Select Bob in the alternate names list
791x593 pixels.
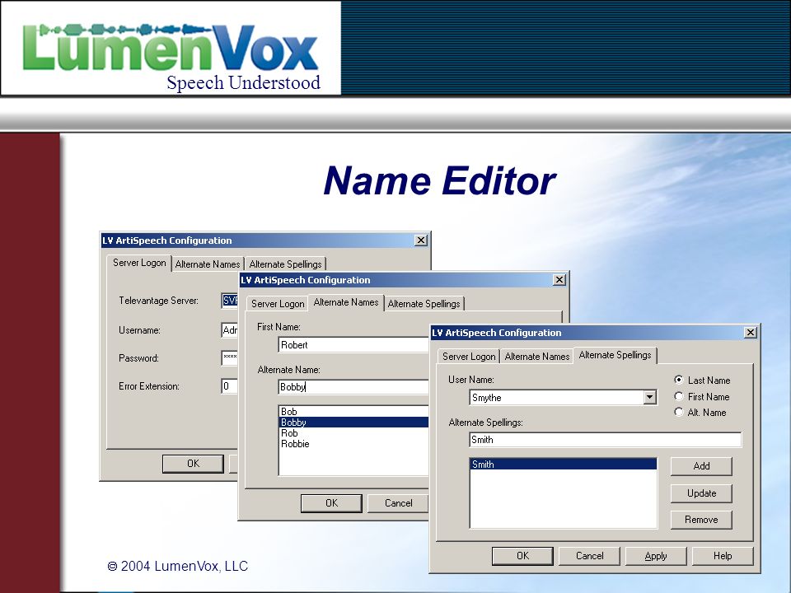pos(353,412)
